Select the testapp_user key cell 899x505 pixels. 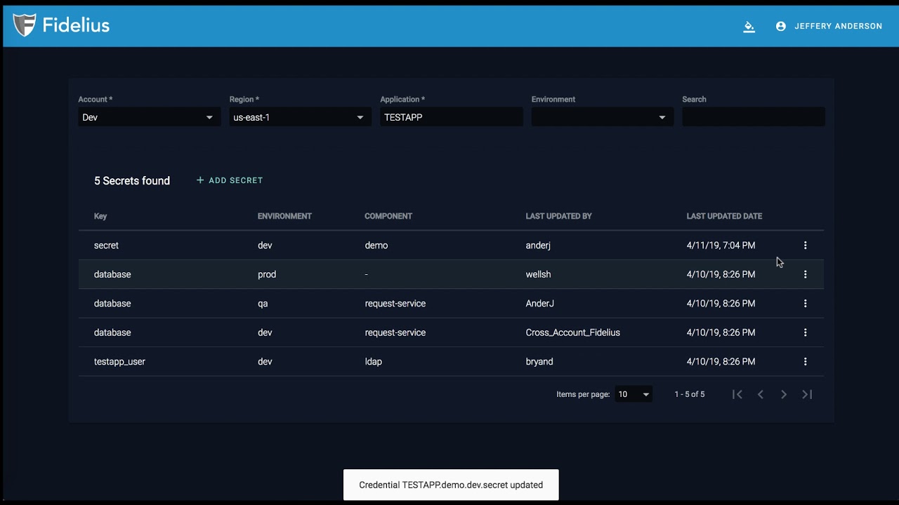(x=119, y=362)
